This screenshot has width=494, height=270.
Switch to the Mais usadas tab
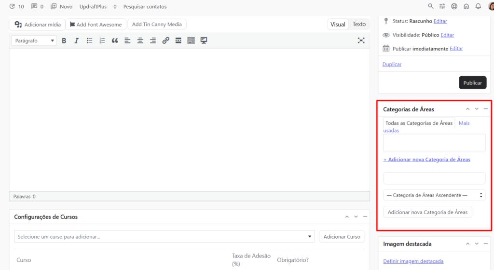464,123
